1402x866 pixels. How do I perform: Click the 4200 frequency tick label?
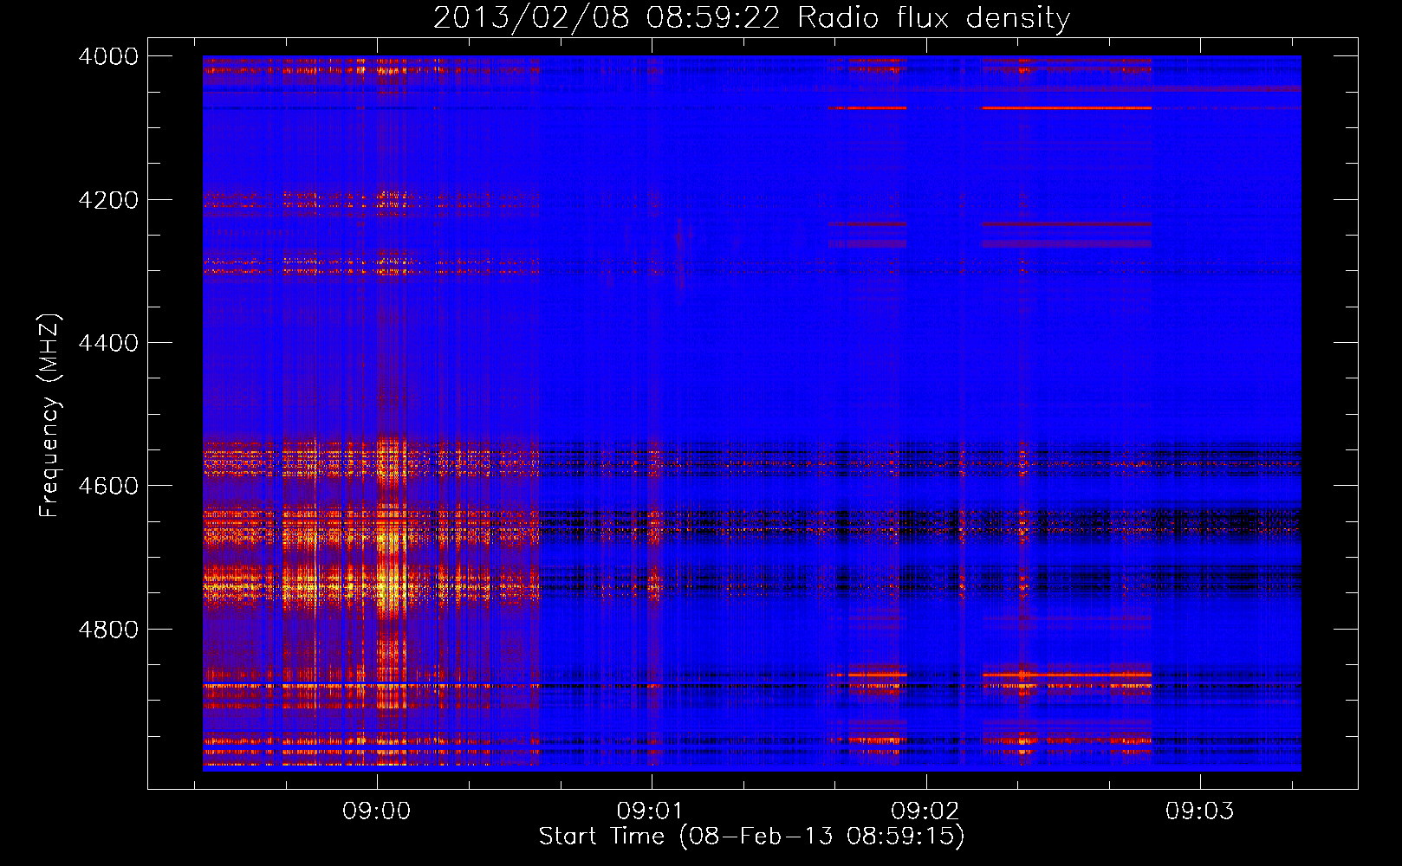click(108, 200)
